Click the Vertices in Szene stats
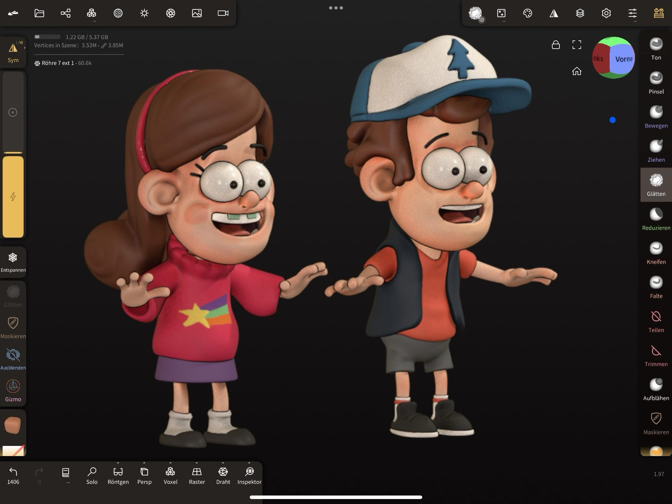 (x=78, y=45)
